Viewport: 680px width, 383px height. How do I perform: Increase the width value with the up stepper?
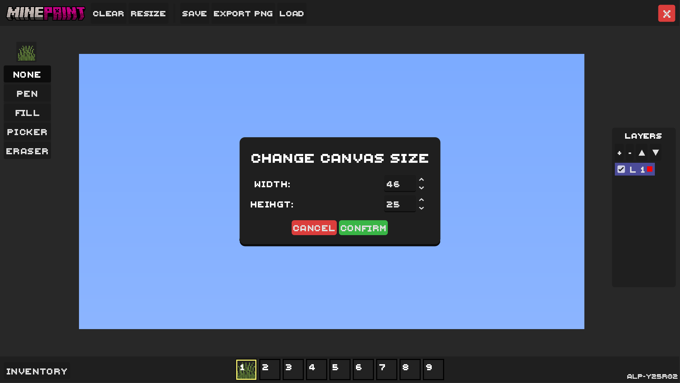(x=421, y=179)
